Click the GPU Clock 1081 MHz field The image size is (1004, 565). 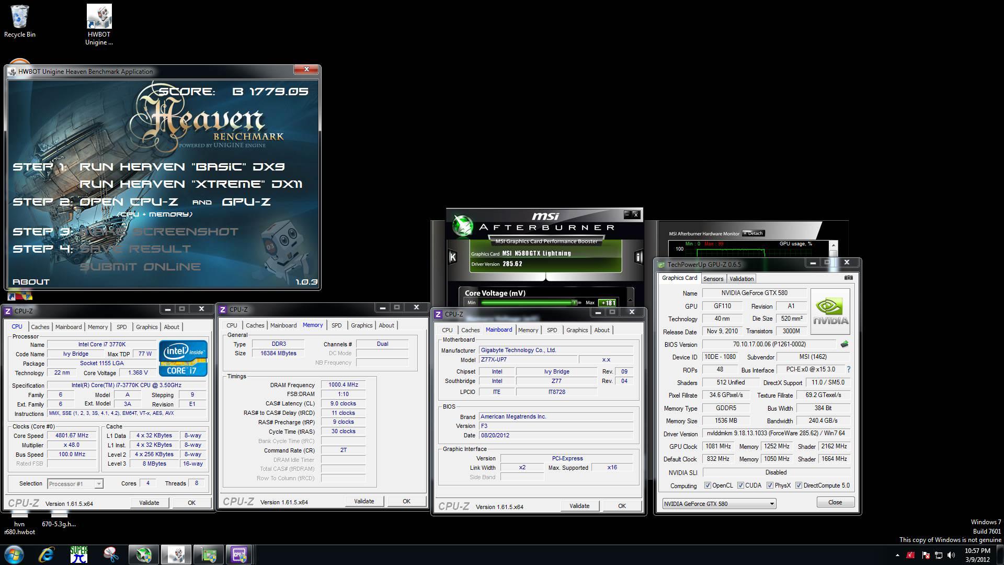(x=718, y=446)
